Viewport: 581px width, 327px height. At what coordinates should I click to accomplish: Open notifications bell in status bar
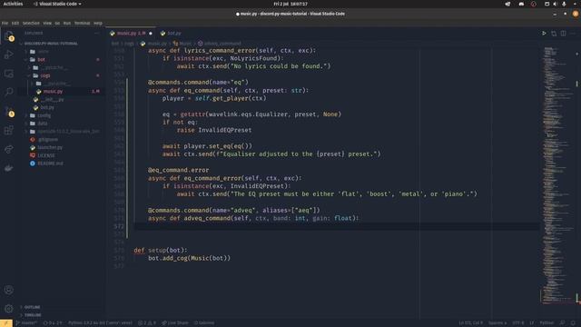(573, 323)
